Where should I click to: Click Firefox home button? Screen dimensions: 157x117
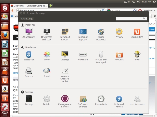point(140,10)
